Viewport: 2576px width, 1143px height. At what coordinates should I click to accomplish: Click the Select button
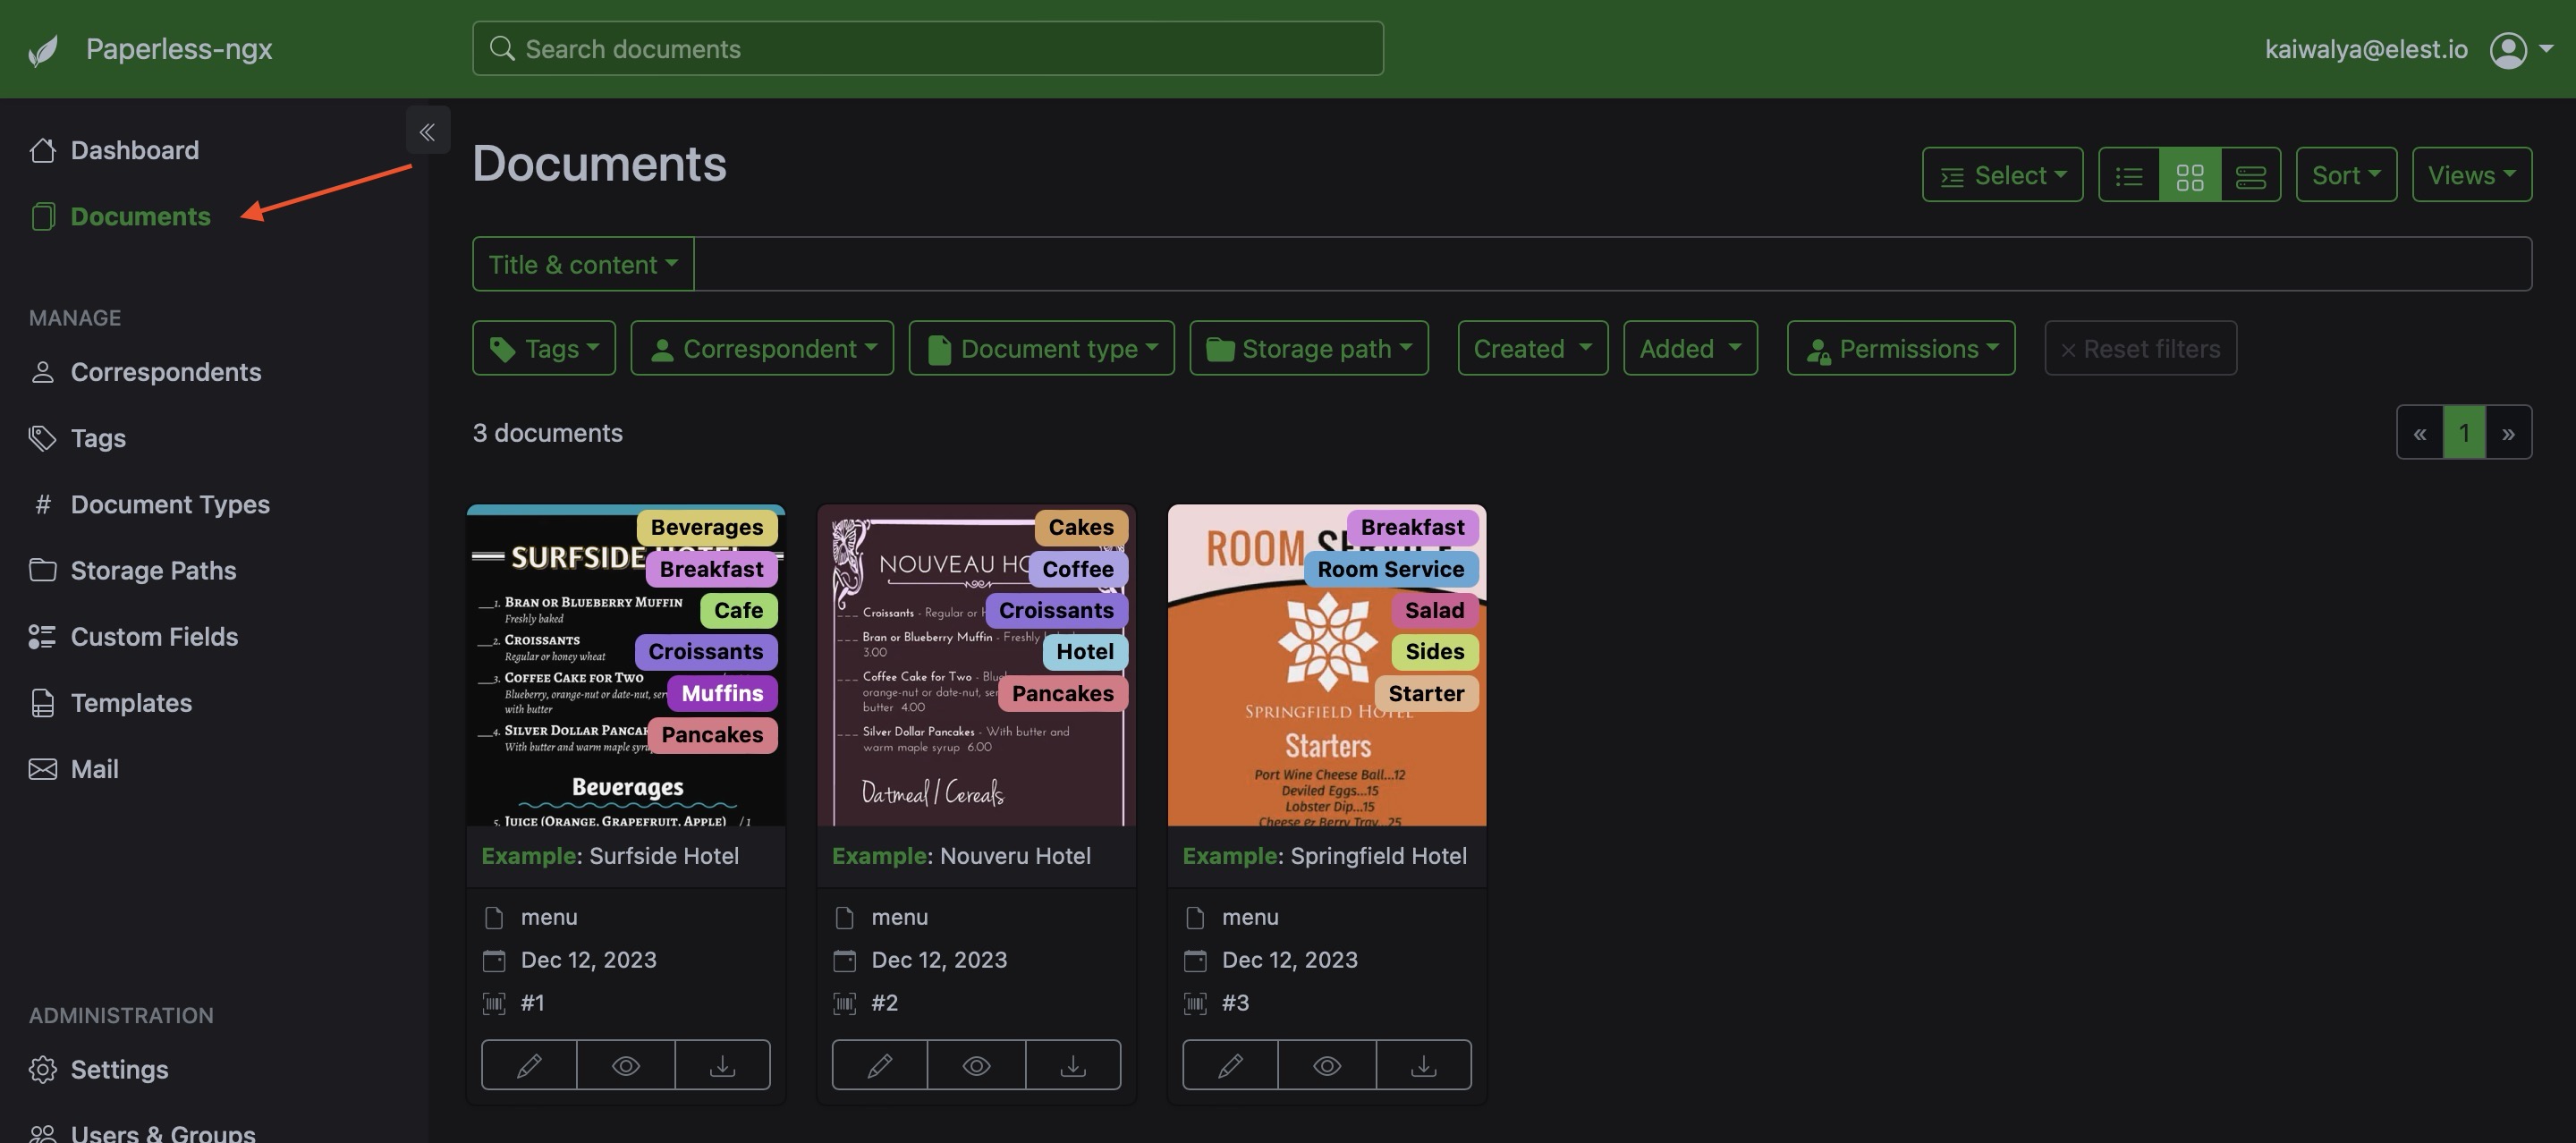coord(2002,176)
